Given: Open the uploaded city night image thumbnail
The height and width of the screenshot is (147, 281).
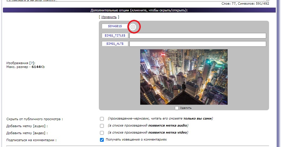Looking at the screenshot, I should (184, 77).
